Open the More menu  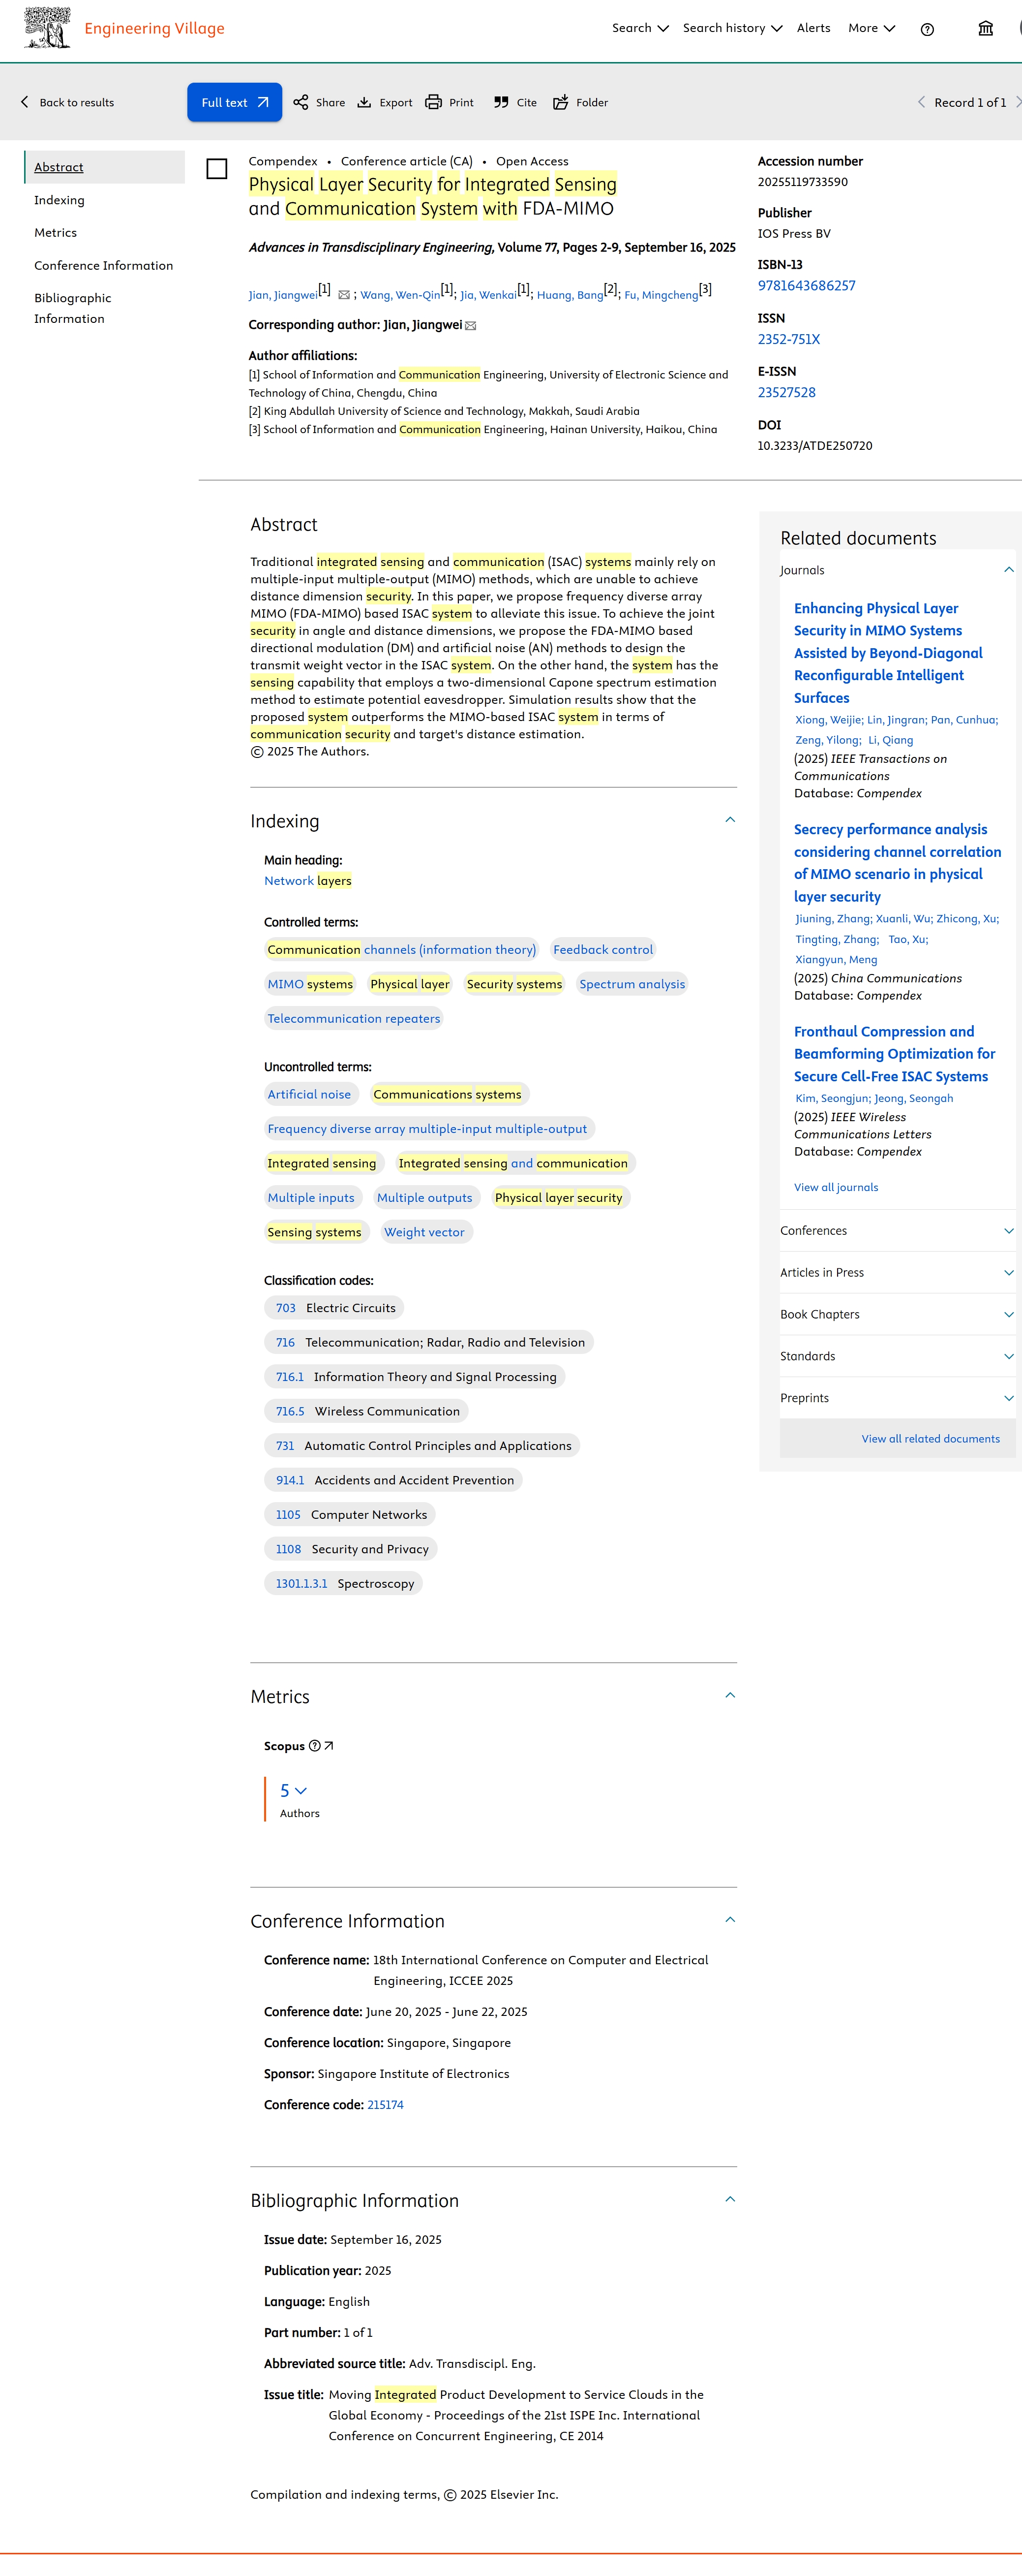point(871,28)
